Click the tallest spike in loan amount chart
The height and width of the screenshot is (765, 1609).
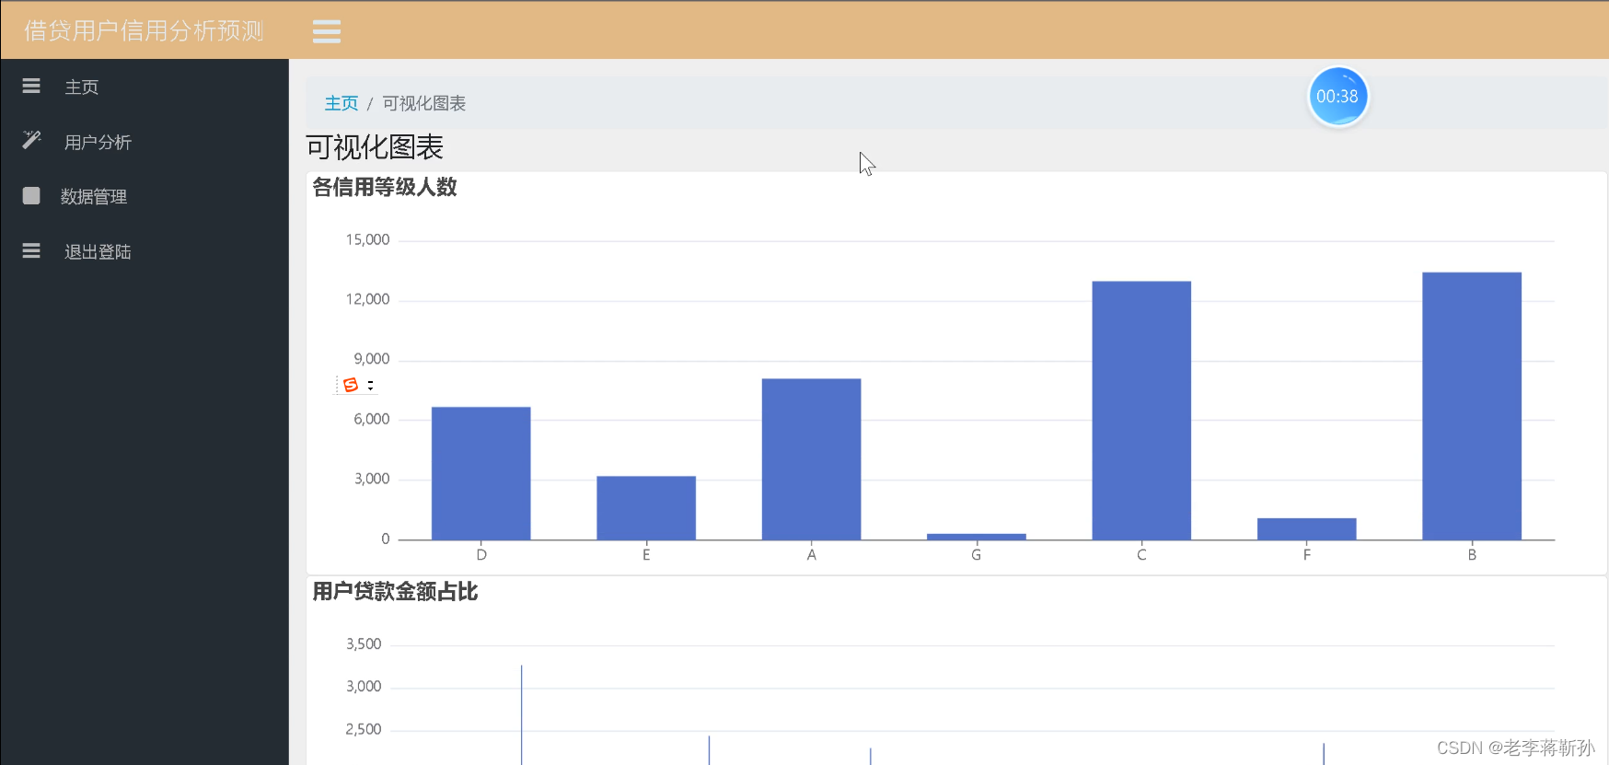click(x=521, y=714)
